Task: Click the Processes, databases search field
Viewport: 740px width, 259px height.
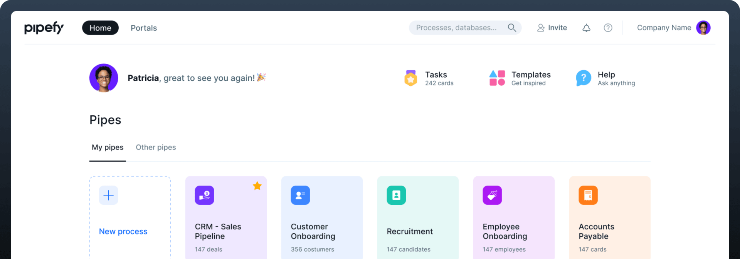Action: (456, 28)
